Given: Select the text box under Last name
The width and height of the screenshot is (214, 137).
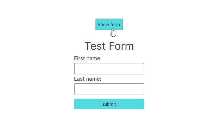Looking at the screenshot, I should click(109, 89).
